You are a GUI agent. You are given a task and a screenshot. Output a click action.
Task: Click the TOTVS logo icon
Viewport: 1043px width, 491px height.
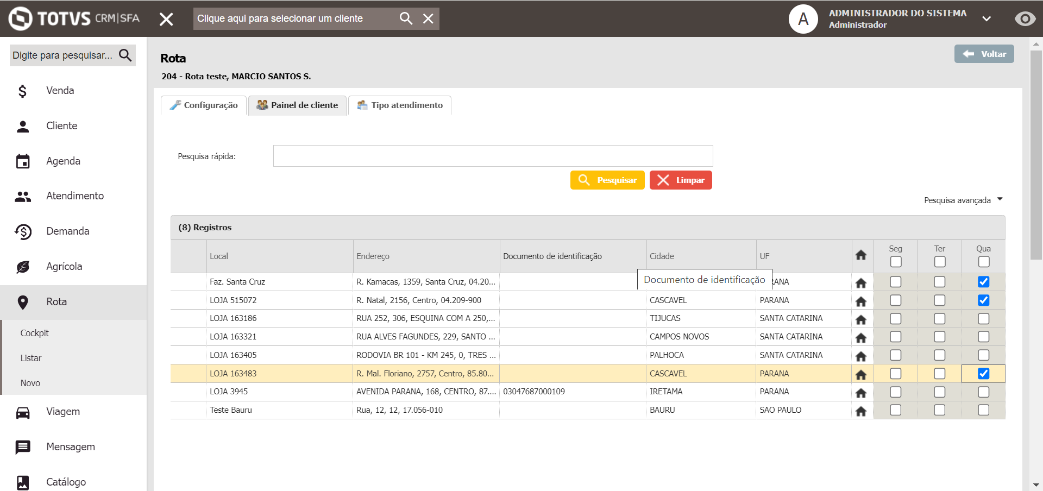pos(21,18)
